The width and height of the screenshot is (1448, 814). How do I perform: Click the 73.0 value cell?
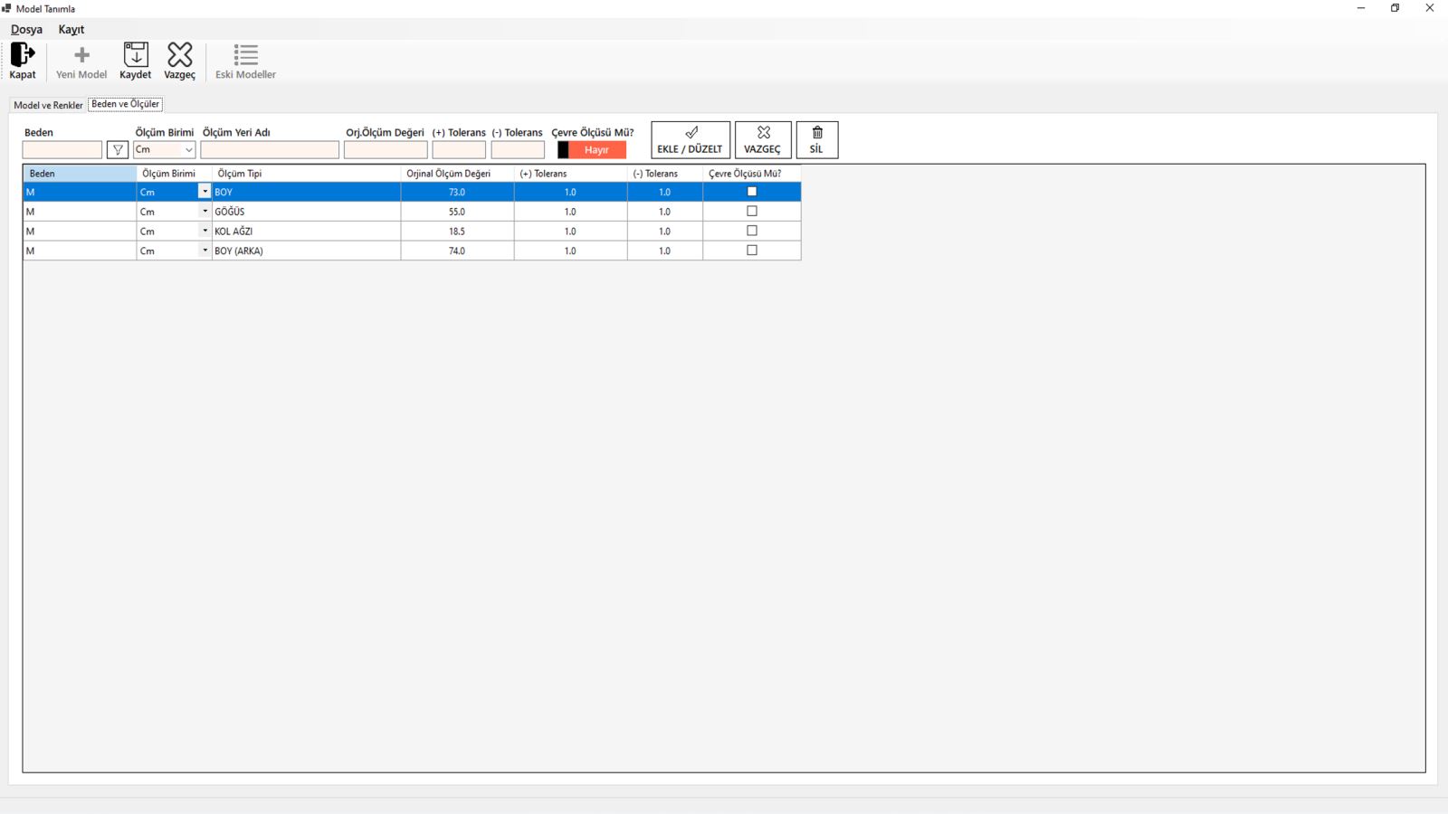click(457, 192)
